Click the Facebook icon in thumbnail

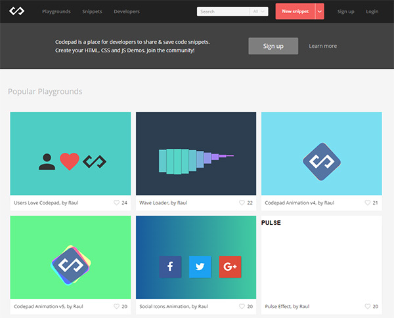tap(170, 267)
